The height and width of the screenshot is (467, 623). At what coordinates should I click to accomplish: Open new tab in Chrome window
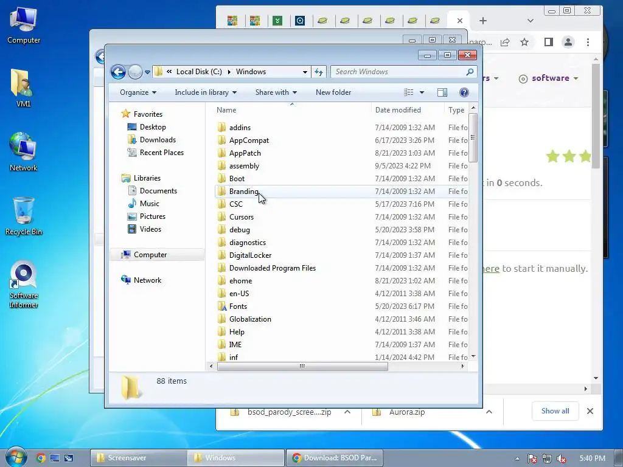click(x=482, y=21)
